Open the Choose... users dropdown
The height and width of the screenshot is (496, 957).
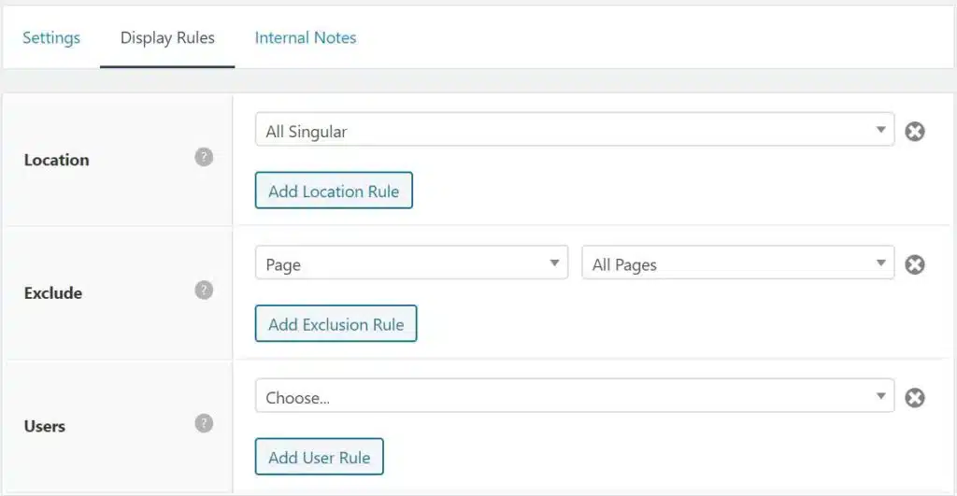click(x=575, y=395)
